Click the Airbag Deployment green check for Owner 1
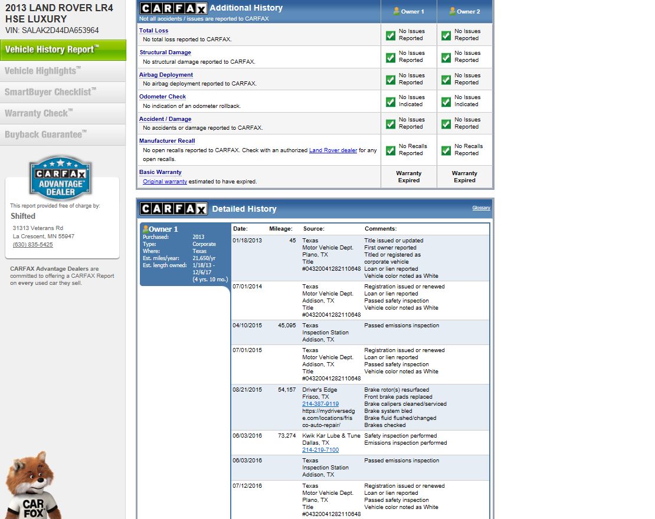 (x=391, y=80)
